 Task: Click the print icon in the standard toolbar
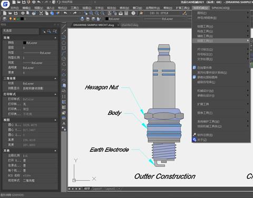click(x=23, y=13)
